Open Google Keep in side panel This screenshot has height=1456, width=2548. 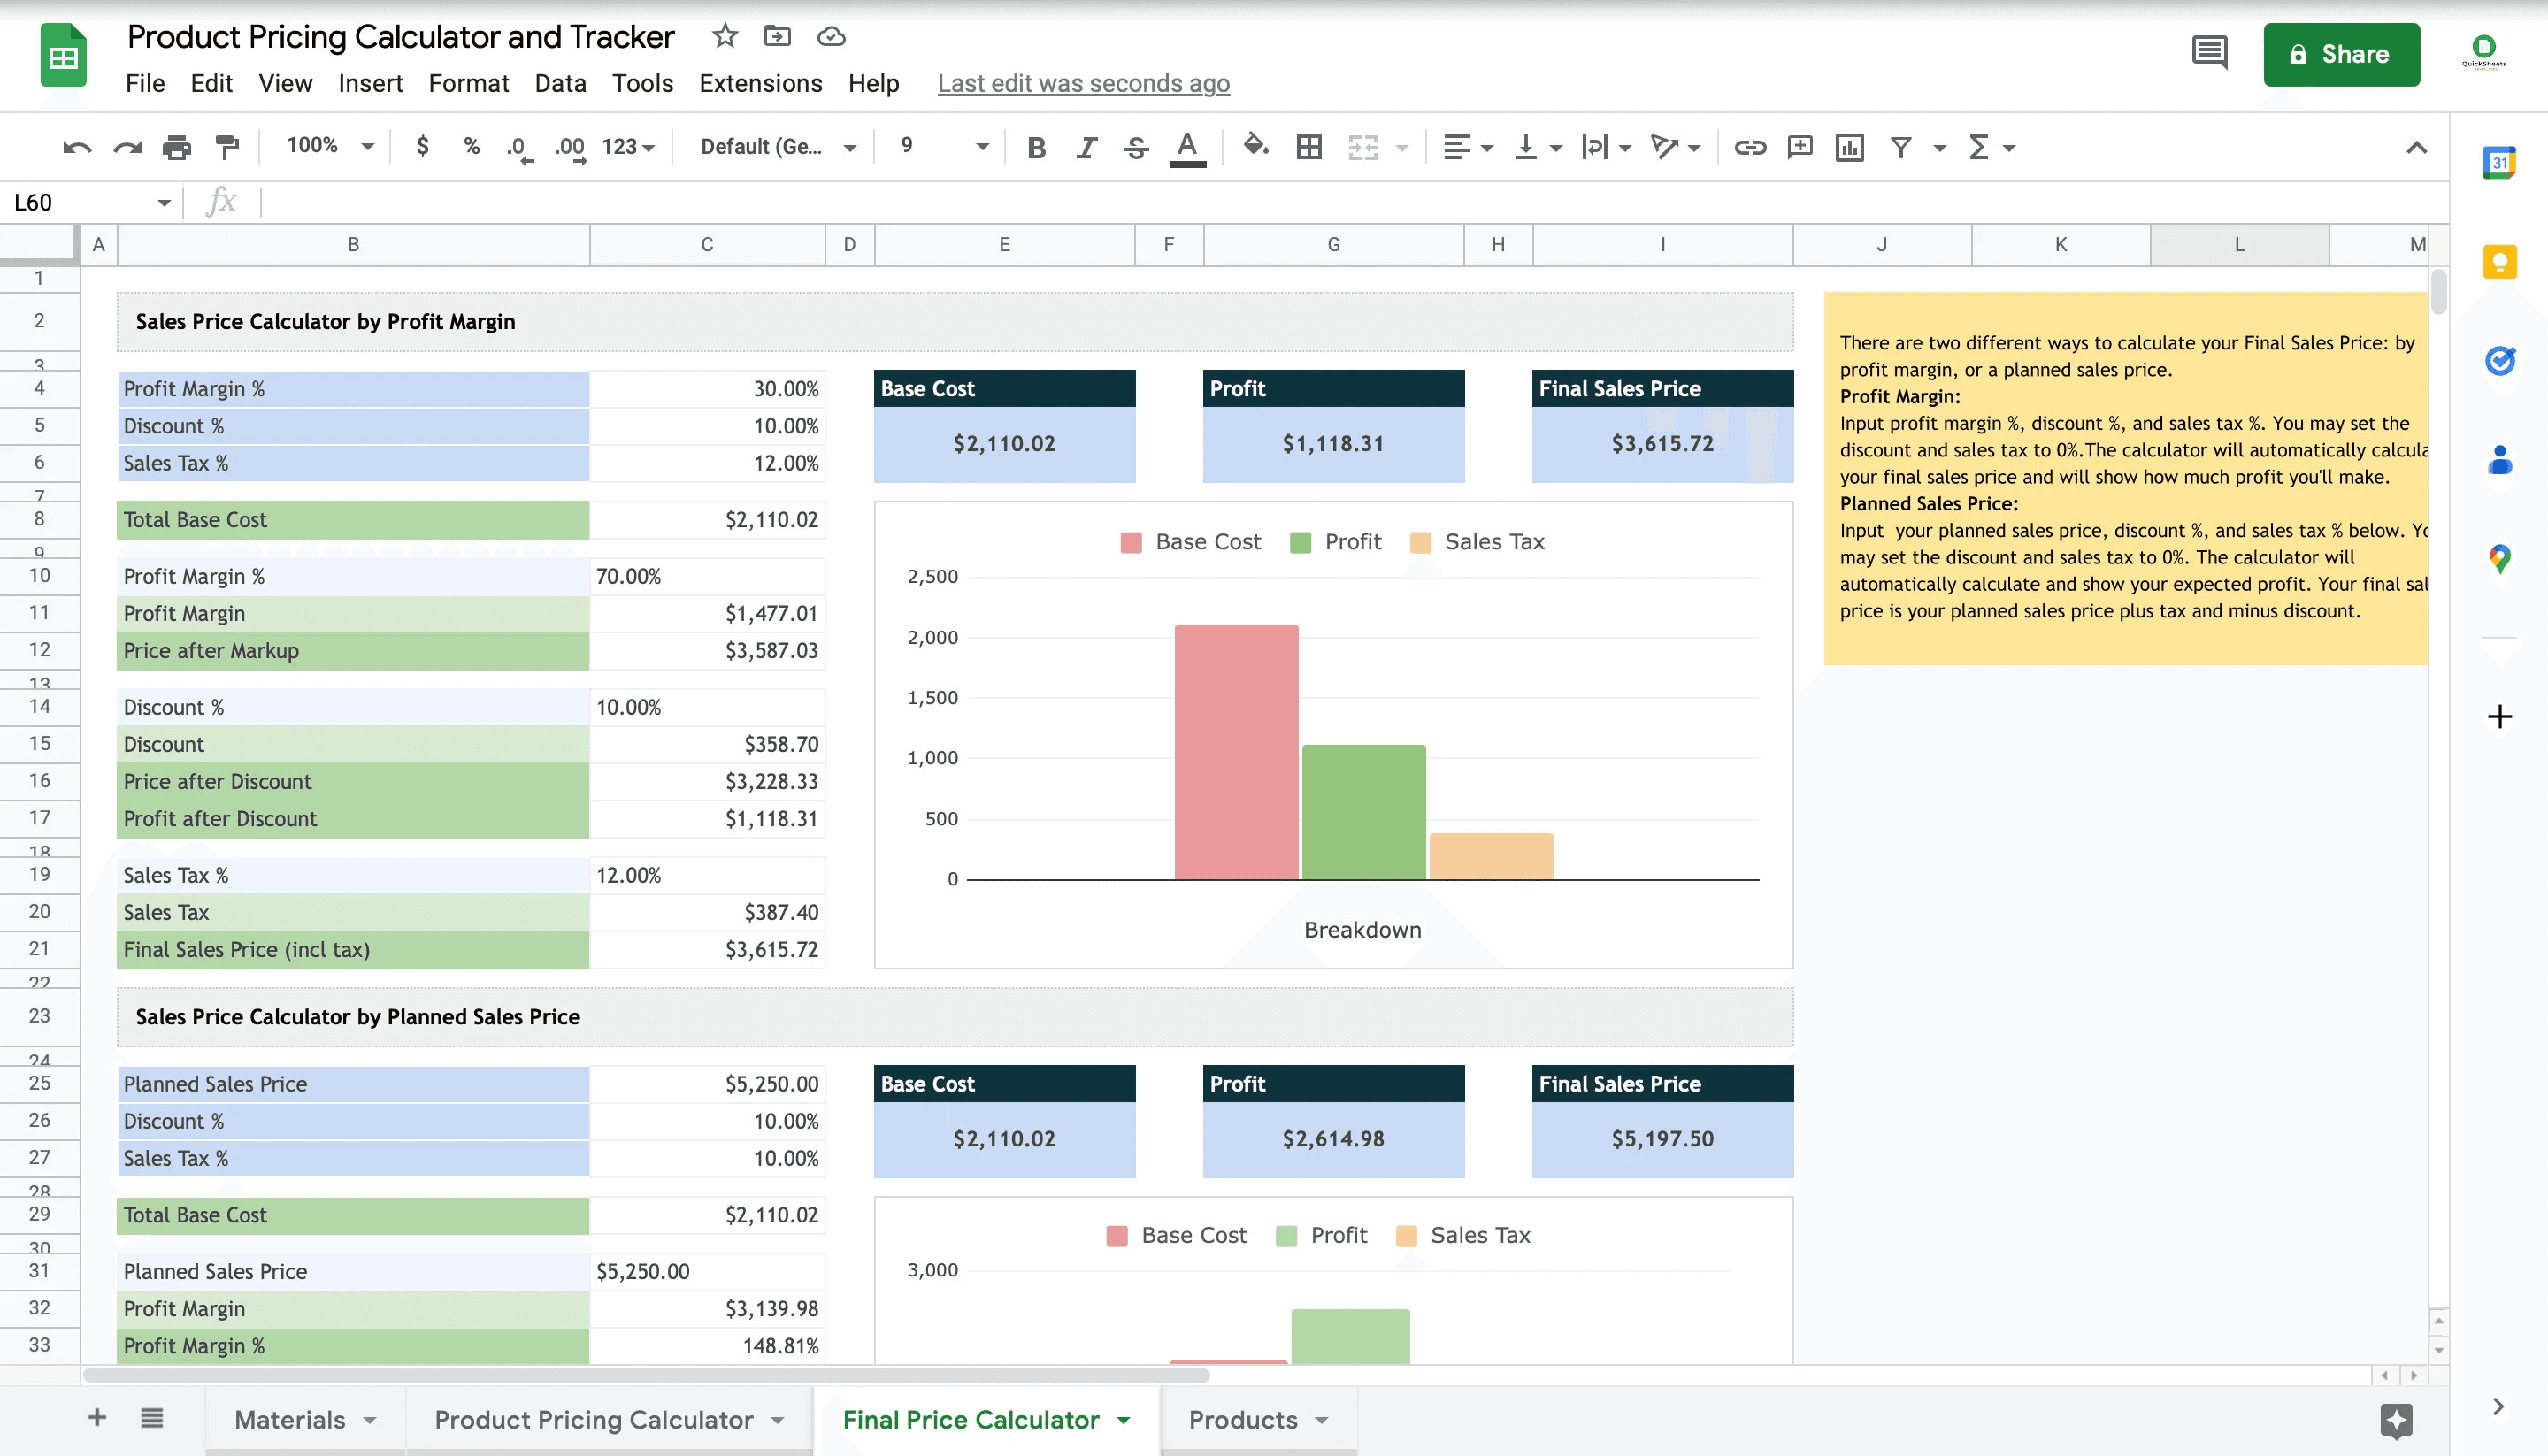pos(2499,262)
